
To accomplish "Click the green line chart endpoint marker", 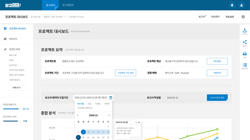I will (x=217, y=129).
